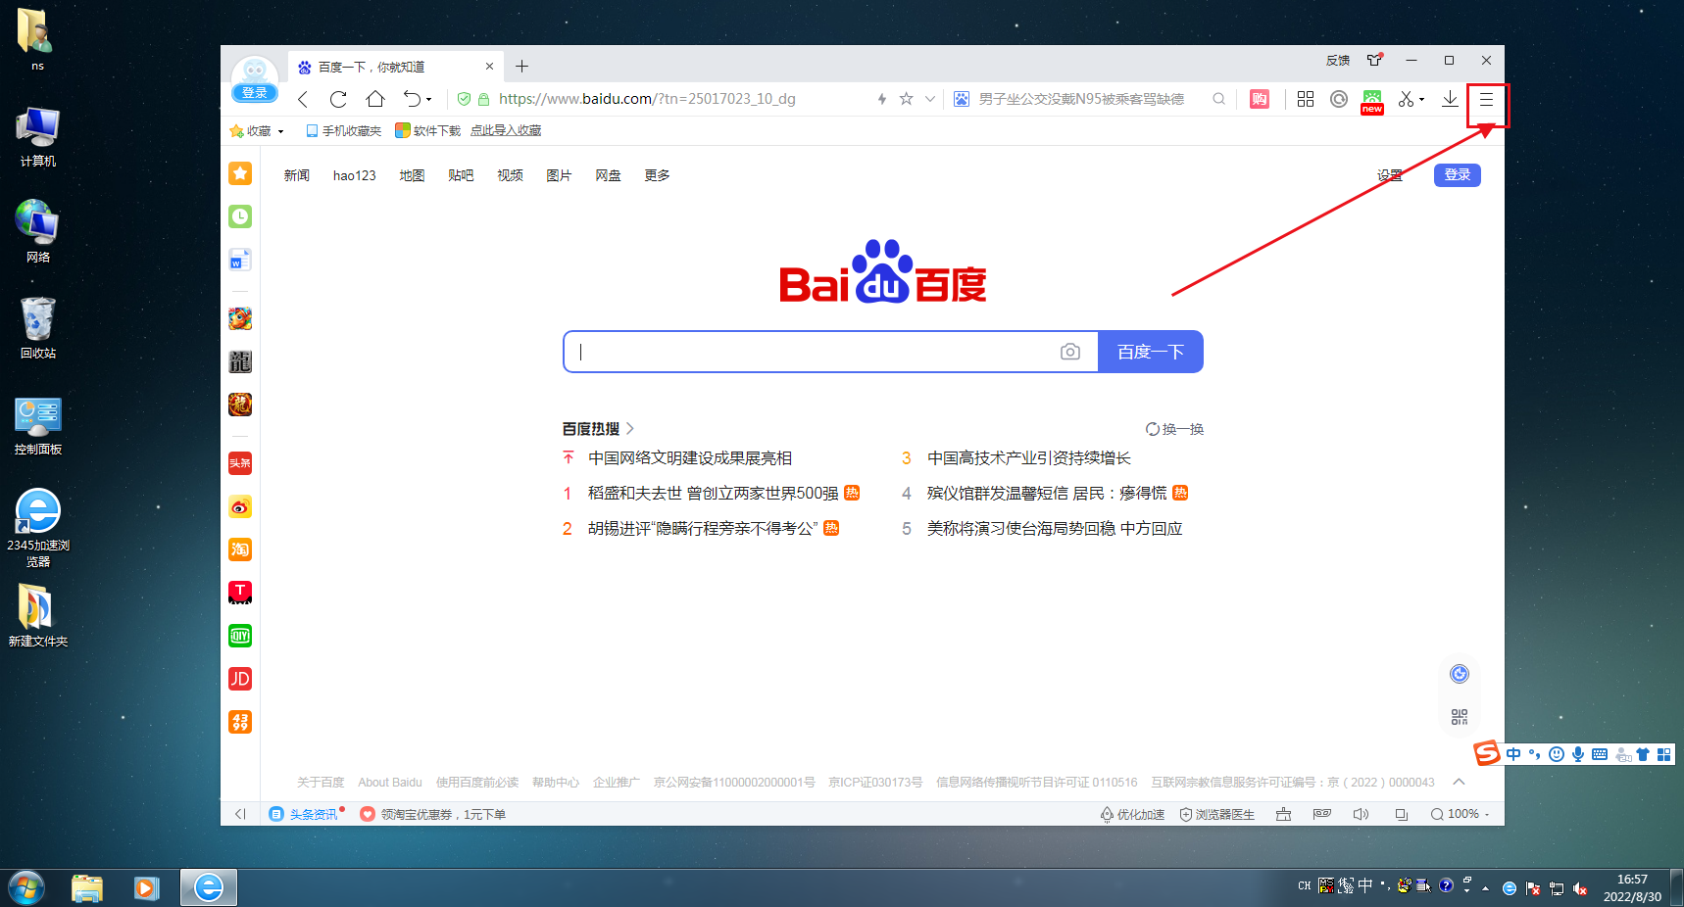Open the hao123 link
This screenshot has height=907, width=1684.
click(x=355, y=175)
